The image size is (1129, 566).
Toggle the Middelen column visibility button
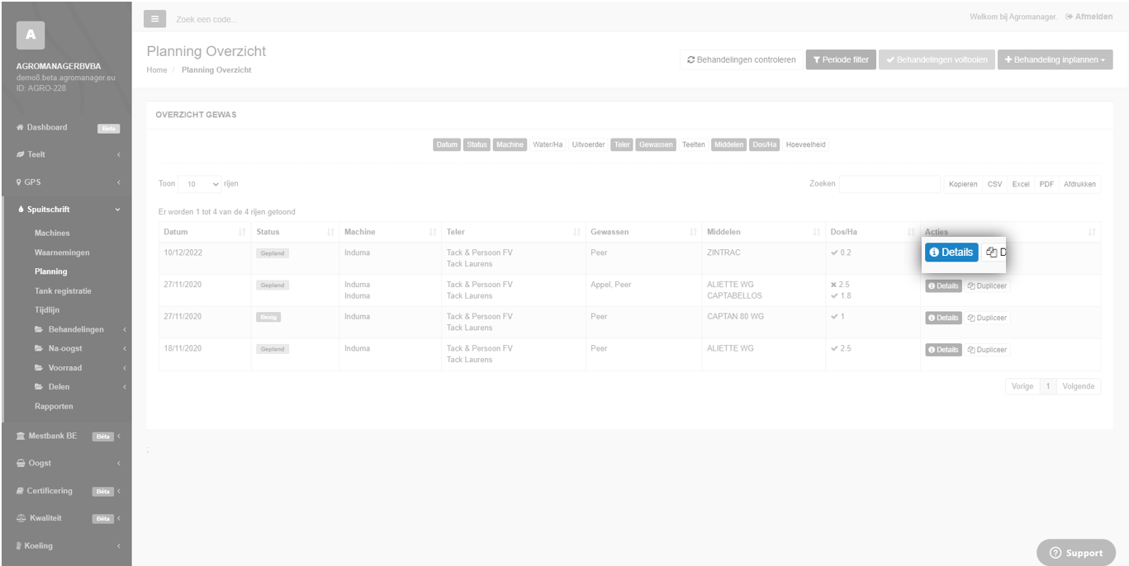728,144
